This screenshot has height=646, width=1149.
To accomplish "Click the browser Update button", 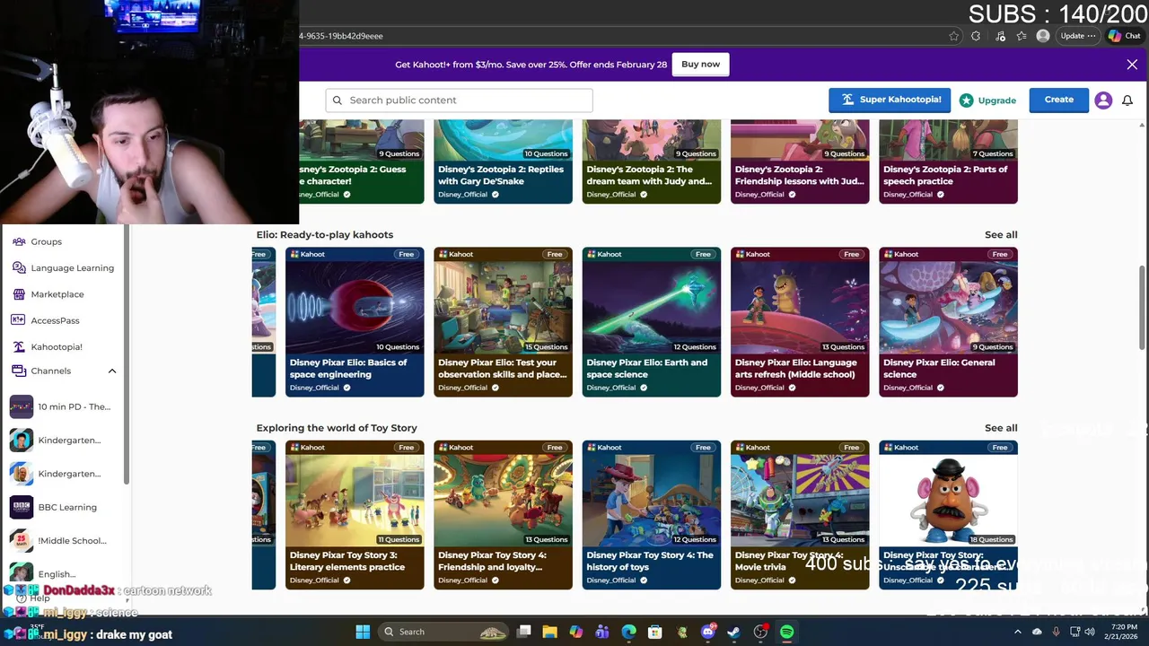I will [x=1078, y=36].
